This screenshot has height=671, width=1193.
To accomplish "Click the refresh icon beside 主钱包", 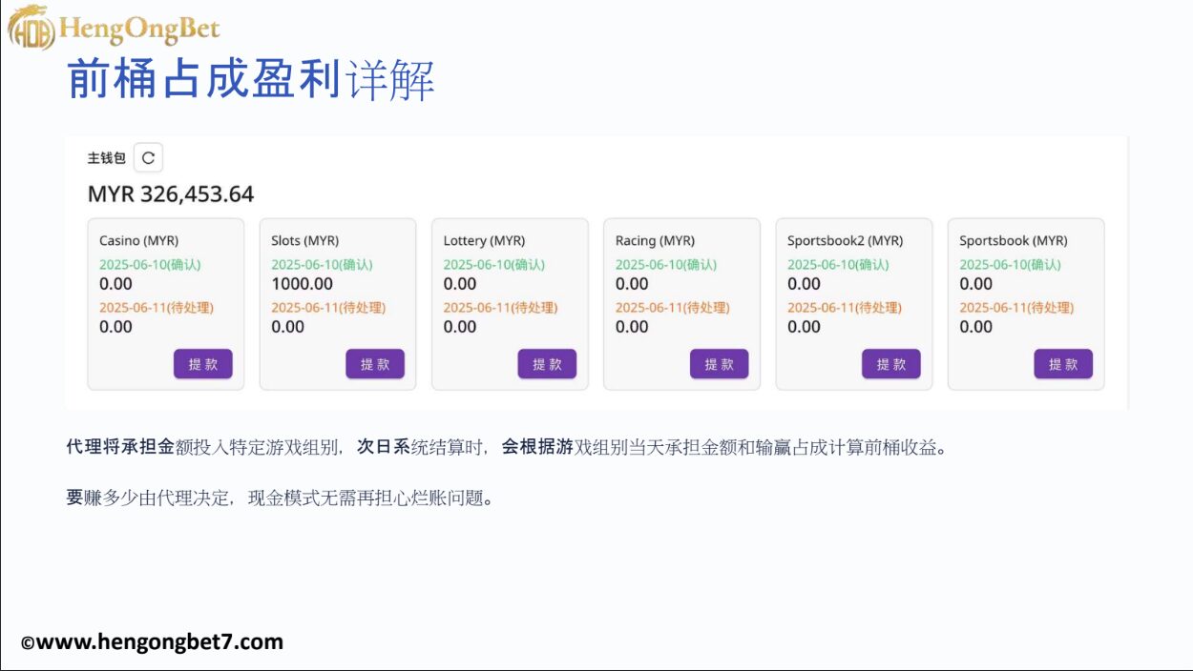I will click(148, 158).
